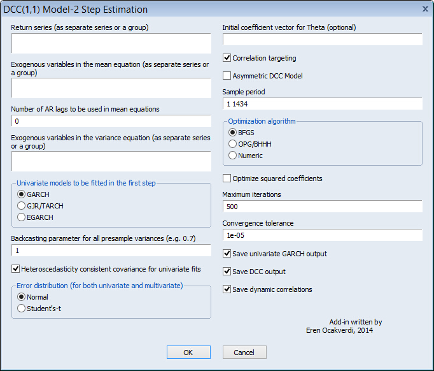The height and width of the screenshot is (371, 434).
Task: Select the GJR/TARCH univariate model
Action: [x=22, y=206]
